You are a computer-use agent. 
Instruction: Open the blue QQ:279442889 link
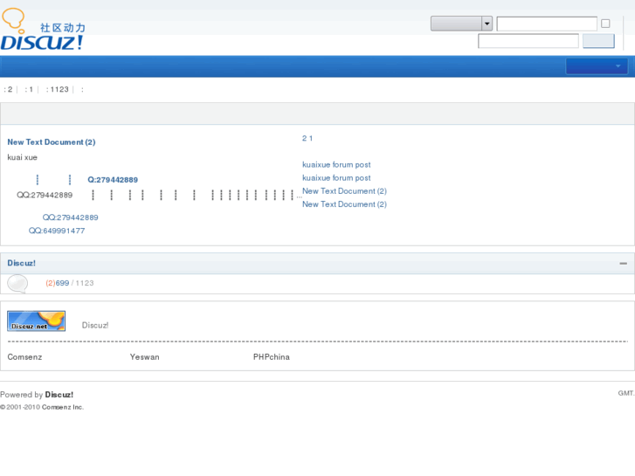click(x=71, y=217)
